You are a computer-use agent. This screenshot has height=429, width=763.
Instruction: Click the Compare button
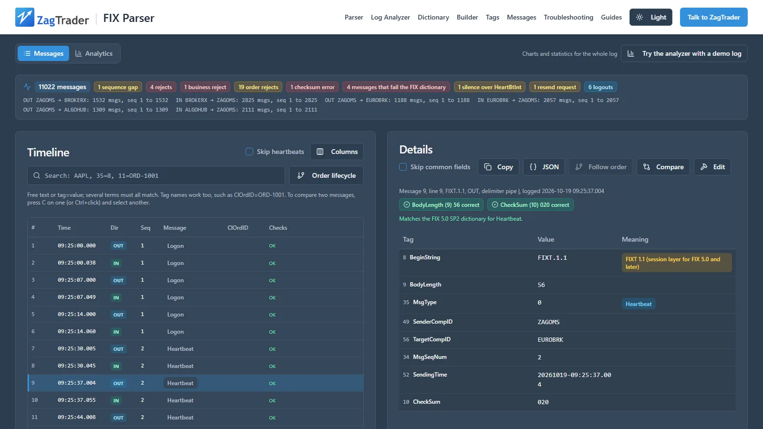click(x=663, y=167)
